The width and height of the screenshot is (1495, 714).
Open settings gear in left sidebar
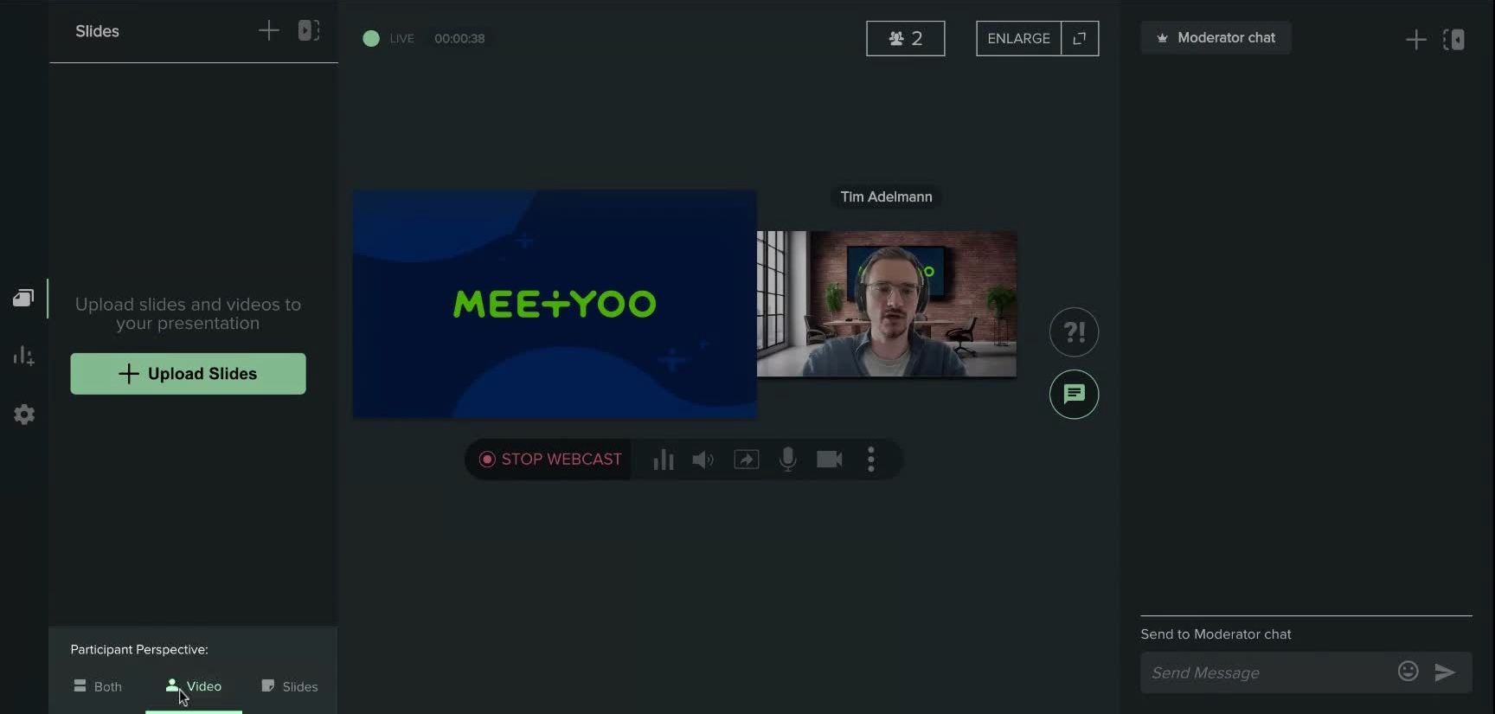click(24, 415)
